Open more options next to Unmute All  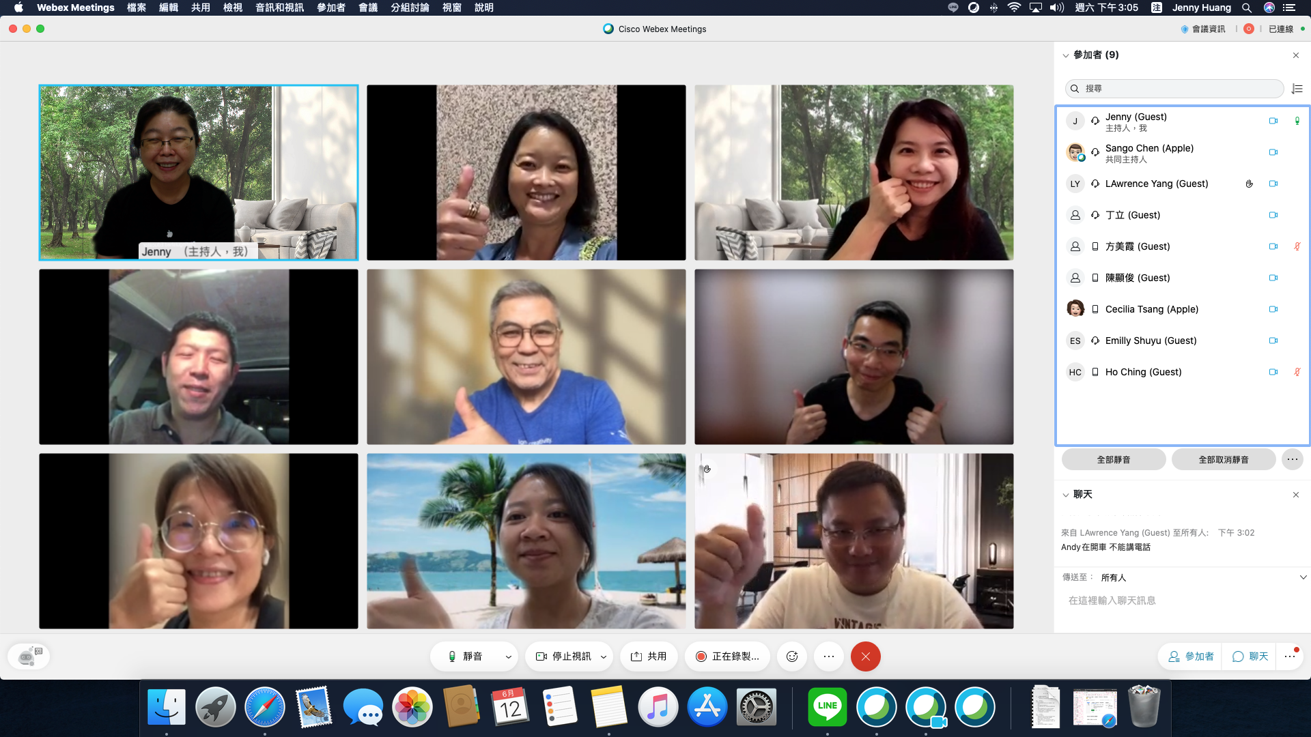tap(1292, 459)
